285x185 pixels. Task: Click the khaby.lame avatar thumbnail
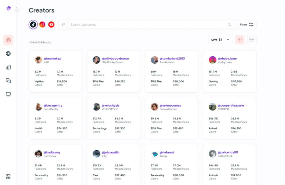[x=212, y=60]
